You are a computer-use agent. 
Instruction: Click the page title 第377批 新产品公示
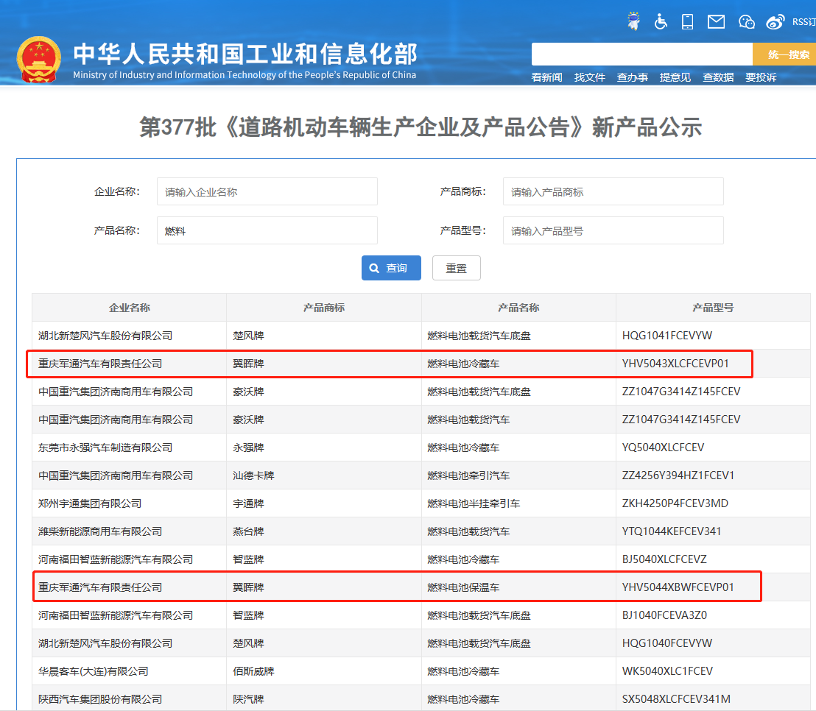click(421, 127)
